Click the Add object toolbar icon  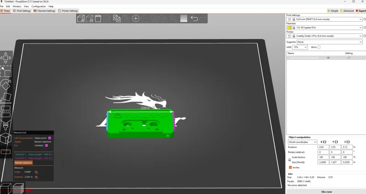[81, 18]
